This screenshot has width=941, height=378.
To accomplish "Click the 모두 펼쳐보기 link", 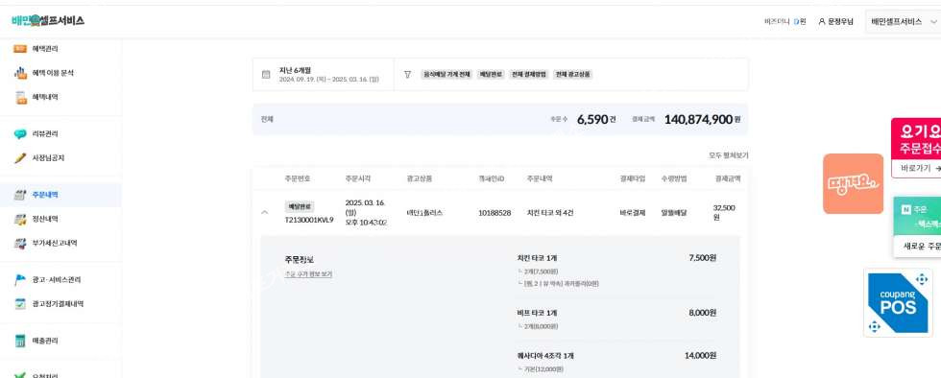I will pyautogui.click(x=729, y=154).
